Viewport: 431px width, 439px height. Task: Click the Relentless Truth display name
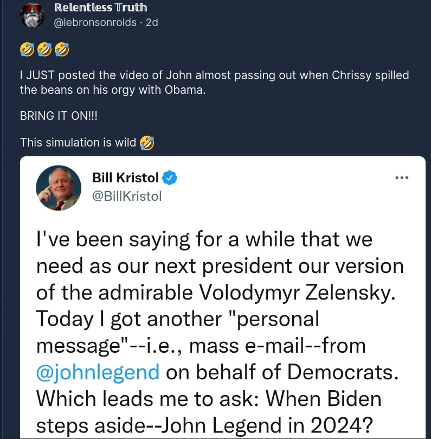pos(101,8)
